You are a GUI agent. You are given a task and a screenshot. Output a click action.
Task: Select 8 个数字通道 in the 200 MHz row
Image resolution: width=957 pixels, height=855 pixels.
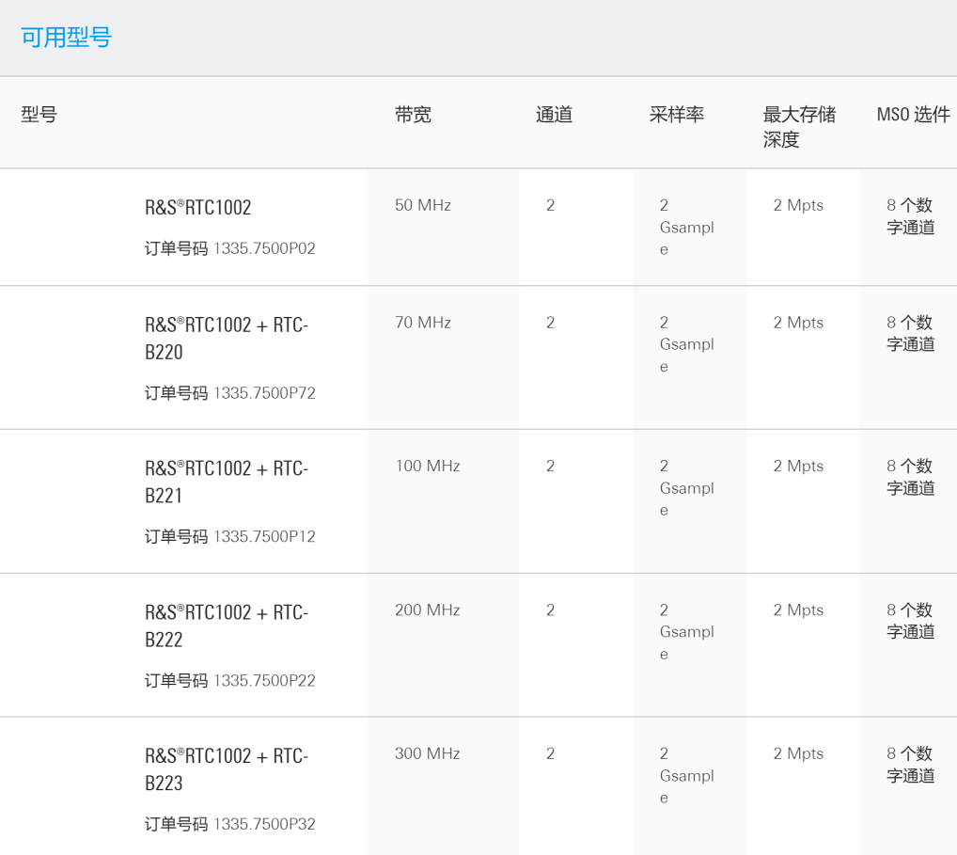911,621
